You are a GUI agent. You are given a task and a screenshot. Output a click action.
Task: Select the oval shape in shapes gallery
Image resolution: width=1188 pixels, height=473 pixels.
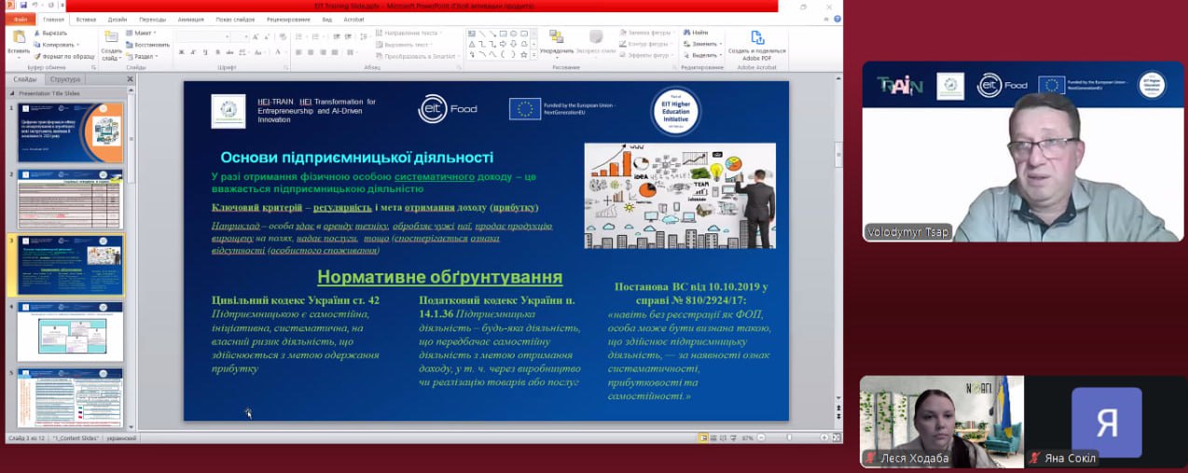pos(514,34)
